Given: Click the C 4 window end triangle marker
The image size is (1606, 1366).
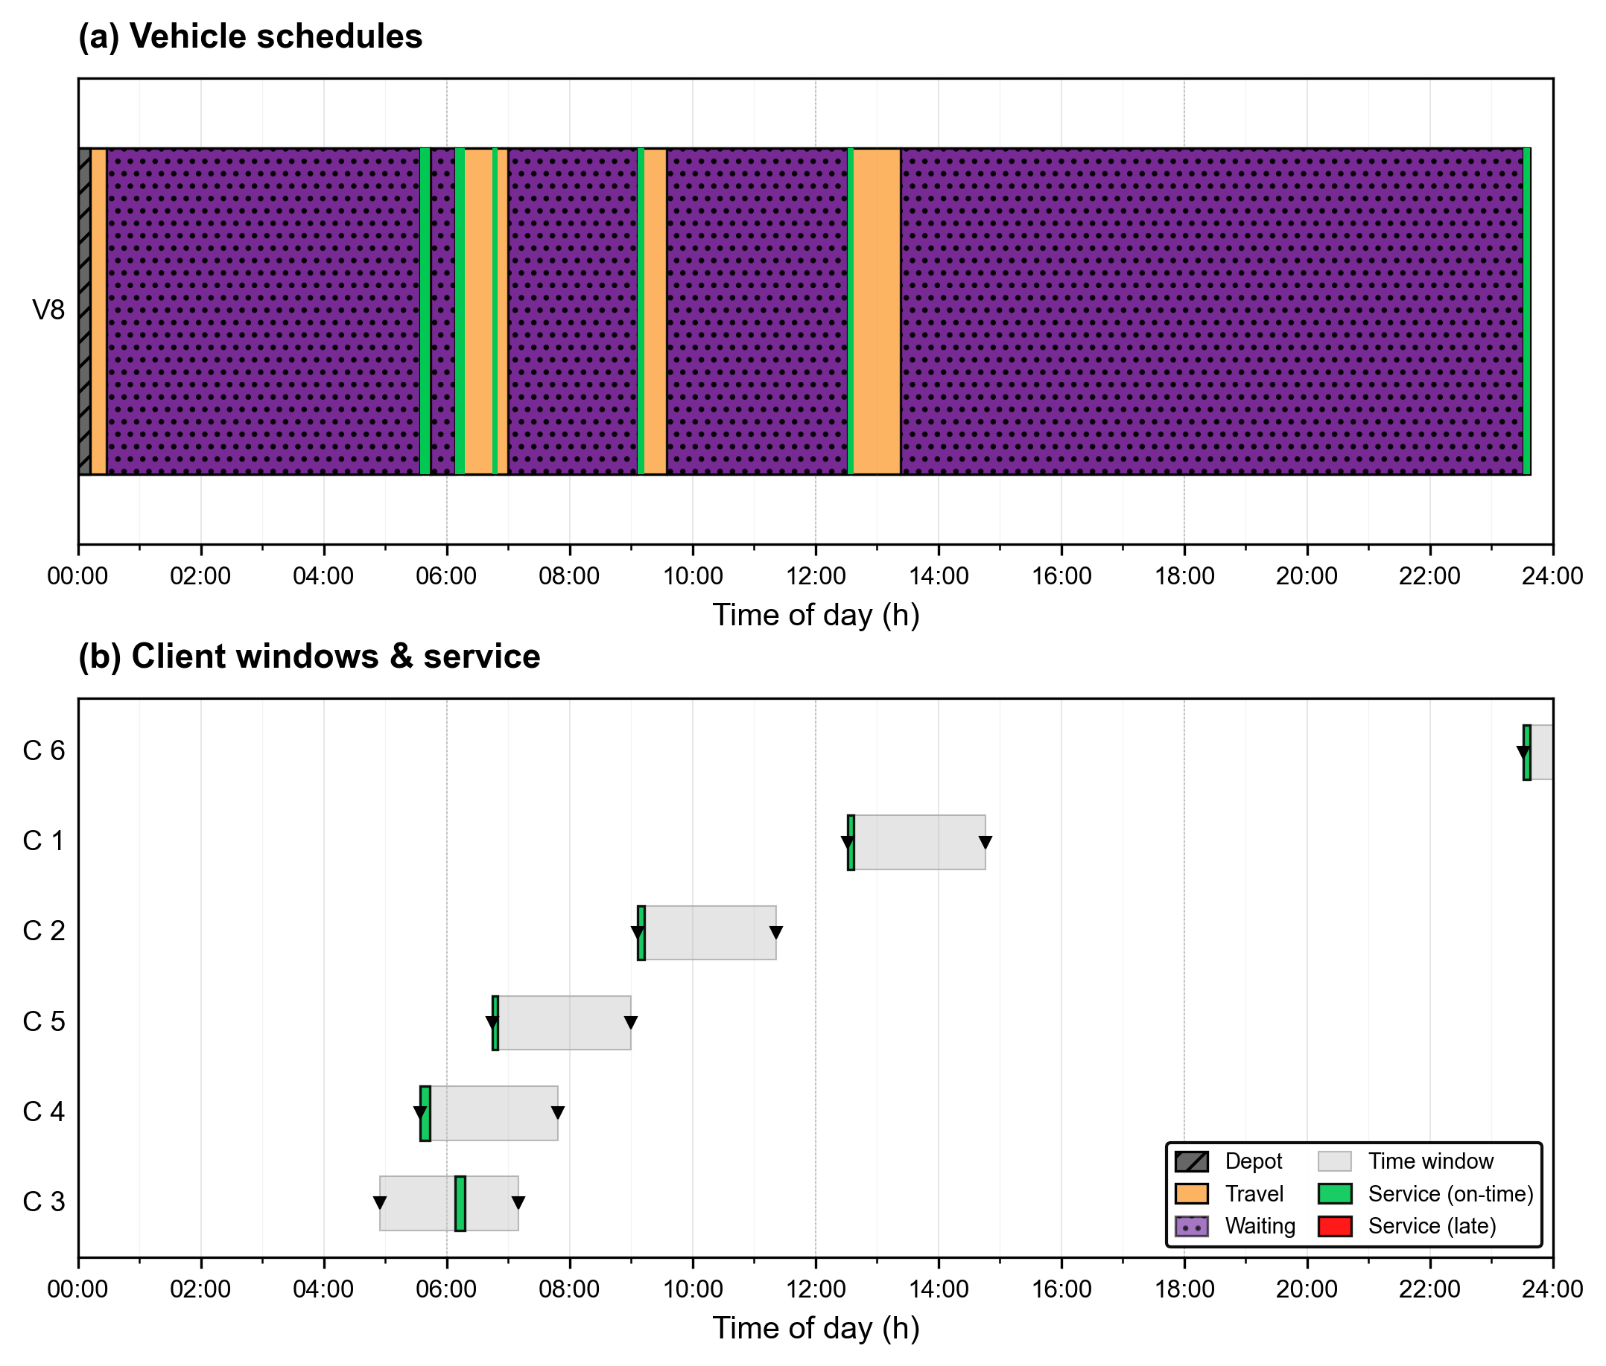Looking at the screenshot, I should [x=558, y=1113].
